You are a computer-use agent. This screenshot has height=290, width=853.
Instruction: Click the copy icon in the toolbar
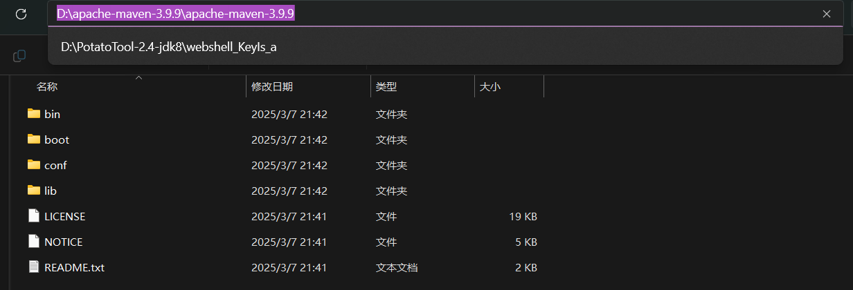pos(20,55)
